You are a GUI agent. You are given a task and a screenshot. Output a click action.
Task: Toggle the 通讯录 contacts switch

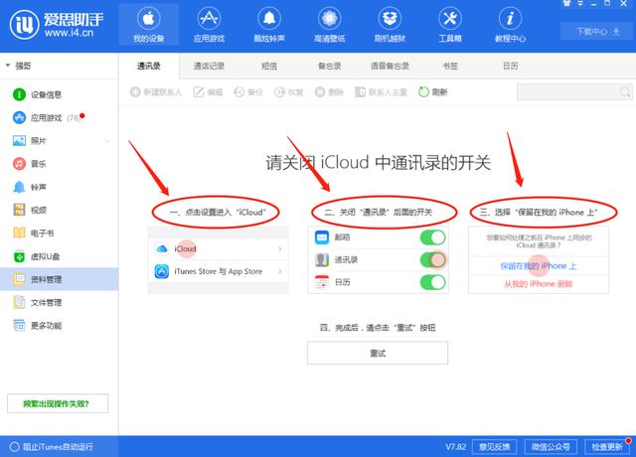click(433, 260)
